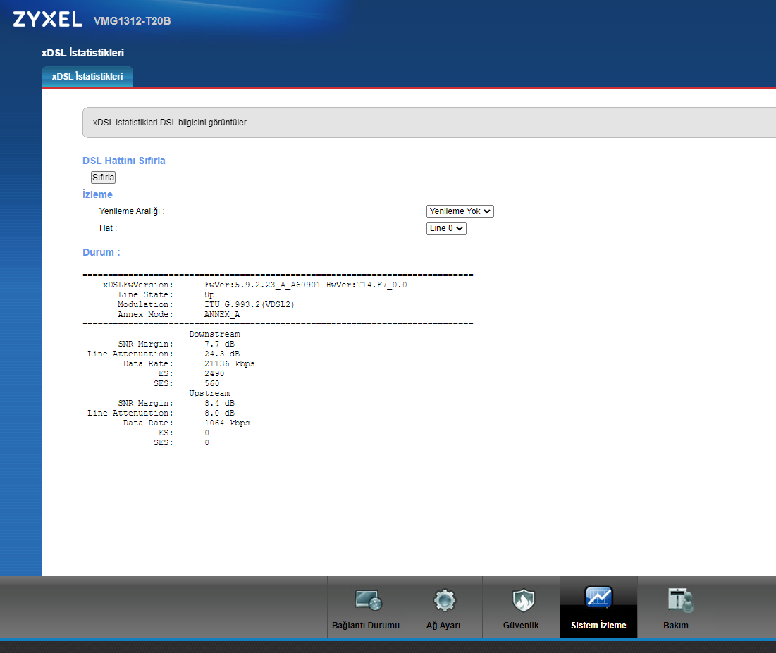
Task: Click the downstream ES value 2490
Action: tap(214, 374)
